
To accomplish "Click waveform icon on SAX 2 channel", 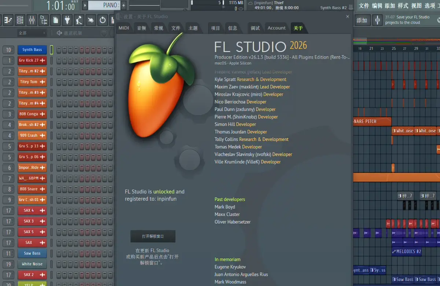I will click(x=43, y=275).
